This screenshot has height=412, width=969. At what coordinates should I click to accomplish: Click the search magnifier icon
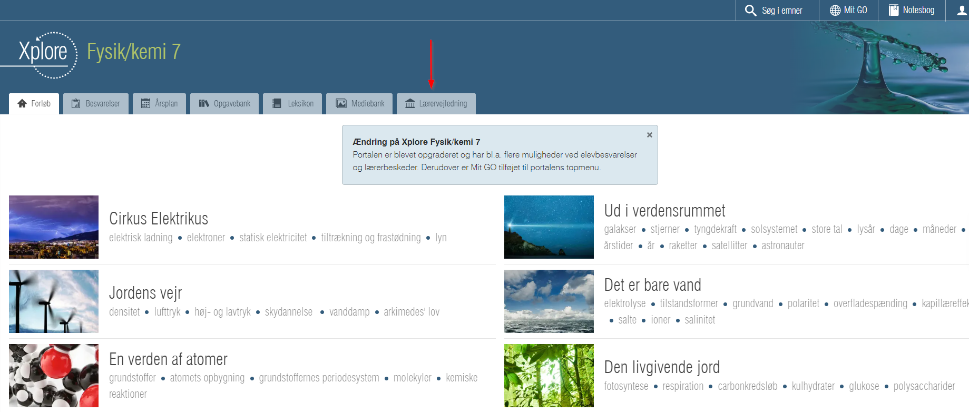coord(750,11)
